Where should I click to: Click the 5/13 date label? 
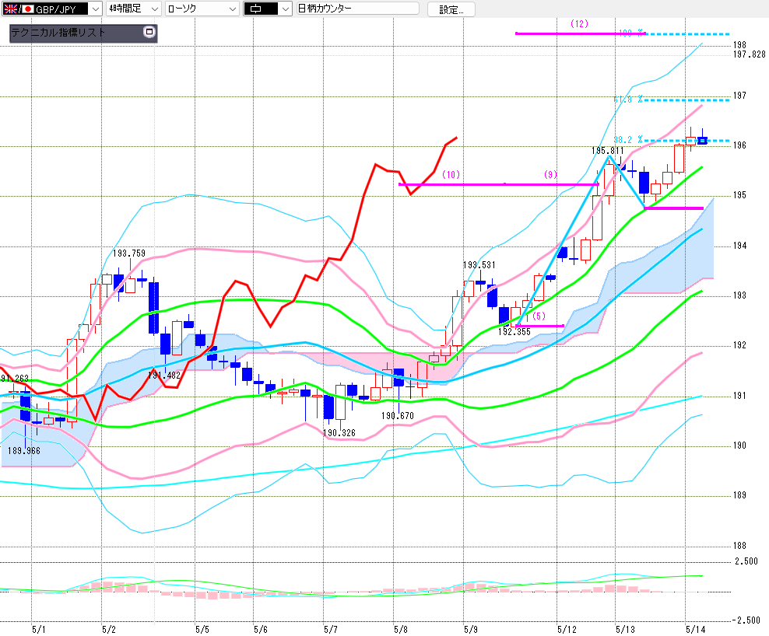[x=625, y=630]
